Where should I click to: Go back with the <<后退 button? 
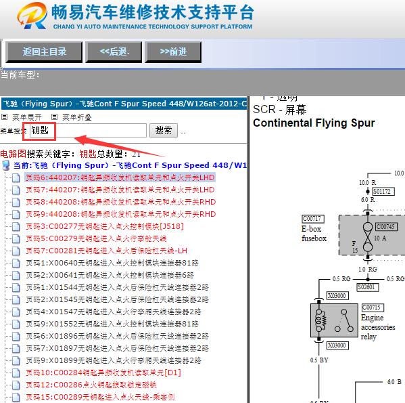pos(114,52)
